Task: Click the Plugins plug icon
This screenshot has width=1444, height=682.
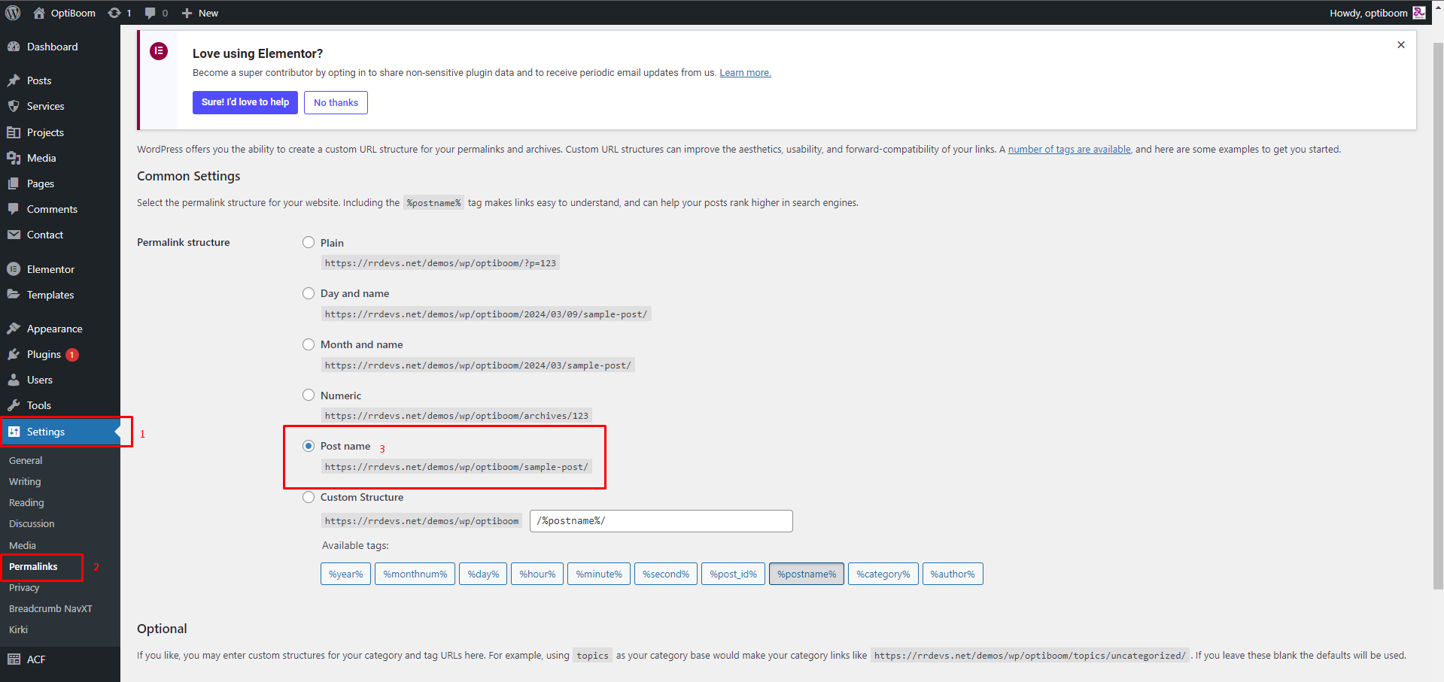Action: pyautogui.click(x=14, y=354)
